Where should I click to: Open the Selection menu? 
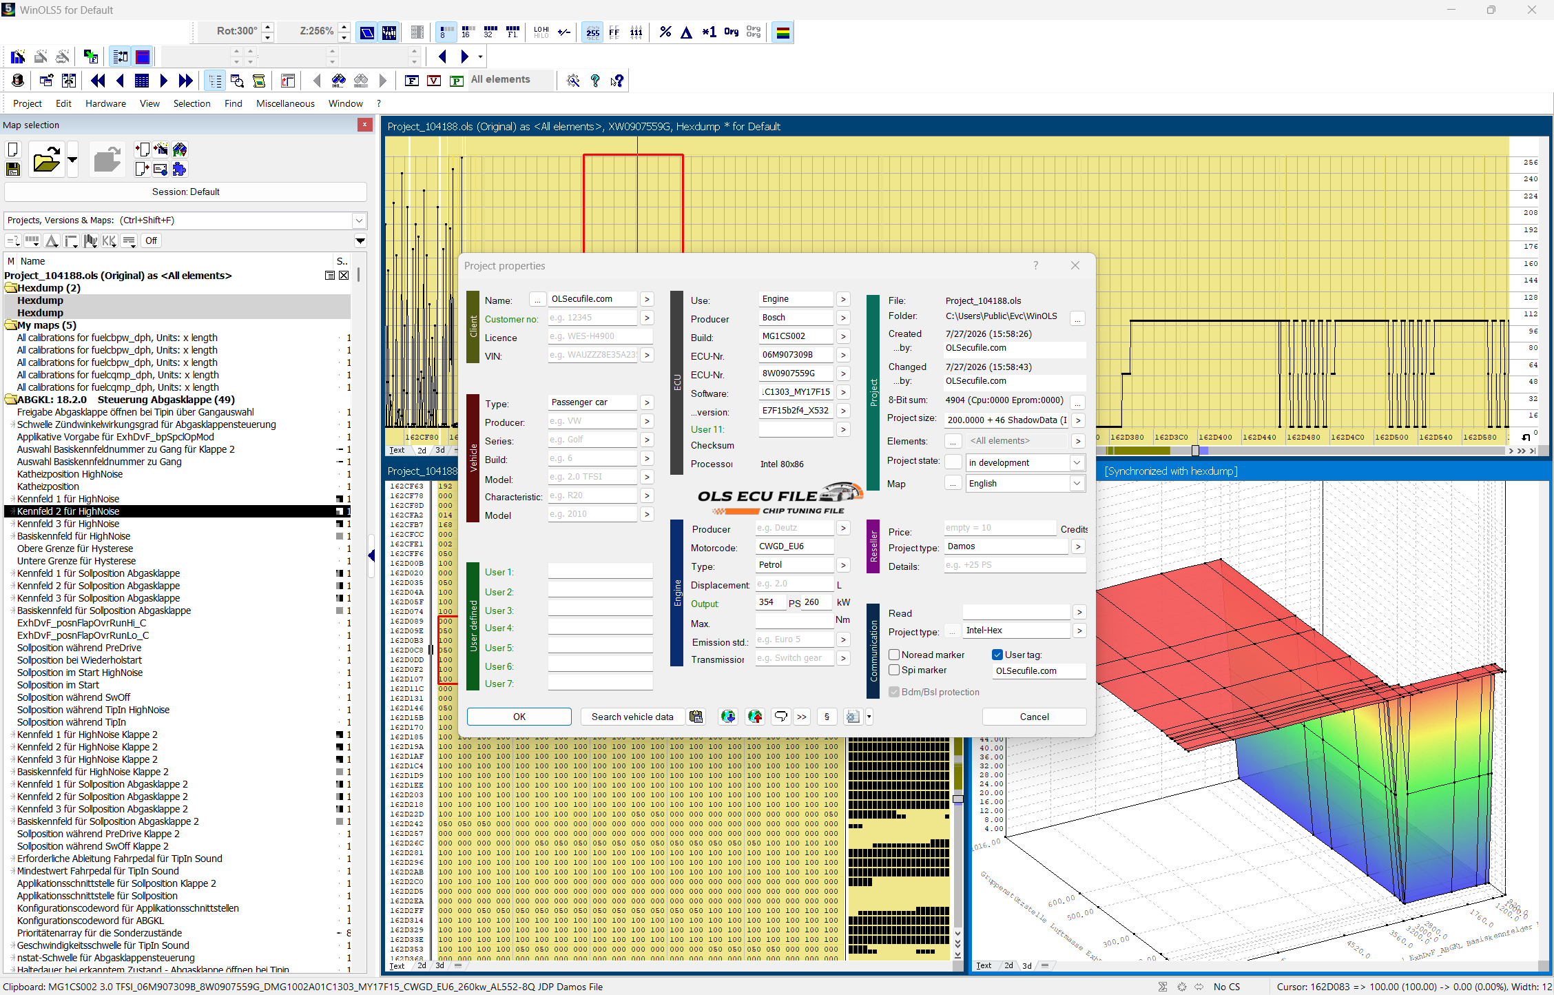pyautogui.click(x=191, y=103)
